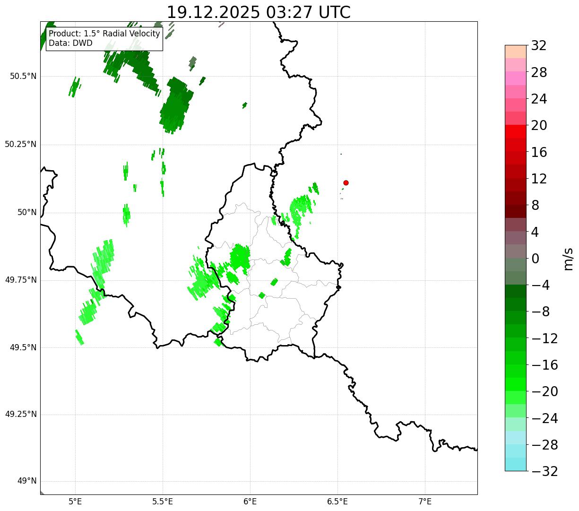Viewport: 579px width, 511px height.
Task: Click the 49.75°N latitude label
Action: point(21,280)
